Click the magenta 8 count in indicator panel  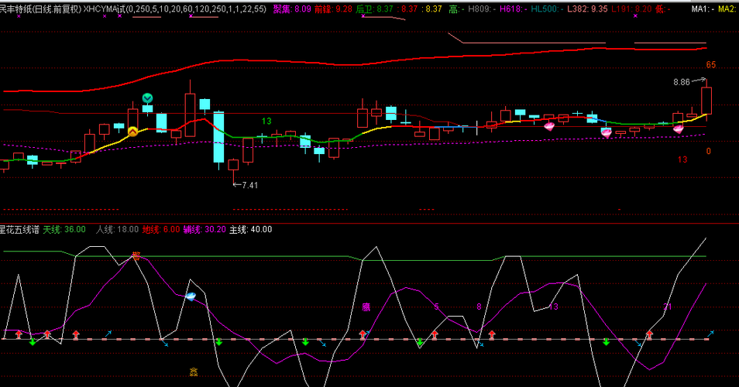[x=479, y=307]
